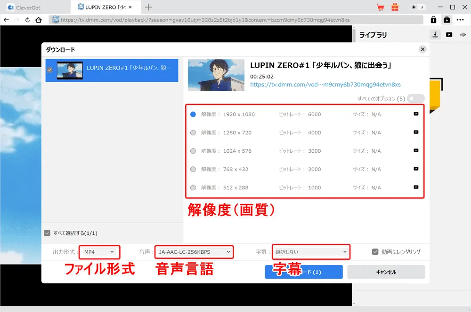Close the LUPIN ZERO tab

coord(130,7)
